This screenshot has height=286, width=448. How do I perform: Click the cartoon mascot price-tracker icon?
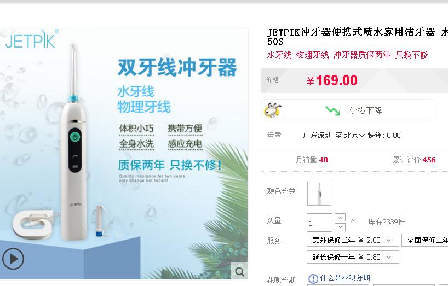click(x=273, y=110)
